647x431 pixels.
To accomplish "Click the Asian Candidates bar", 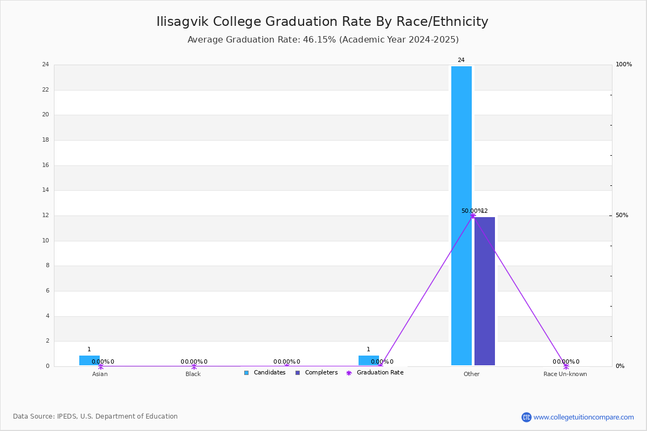I will [x=90, y=360].
